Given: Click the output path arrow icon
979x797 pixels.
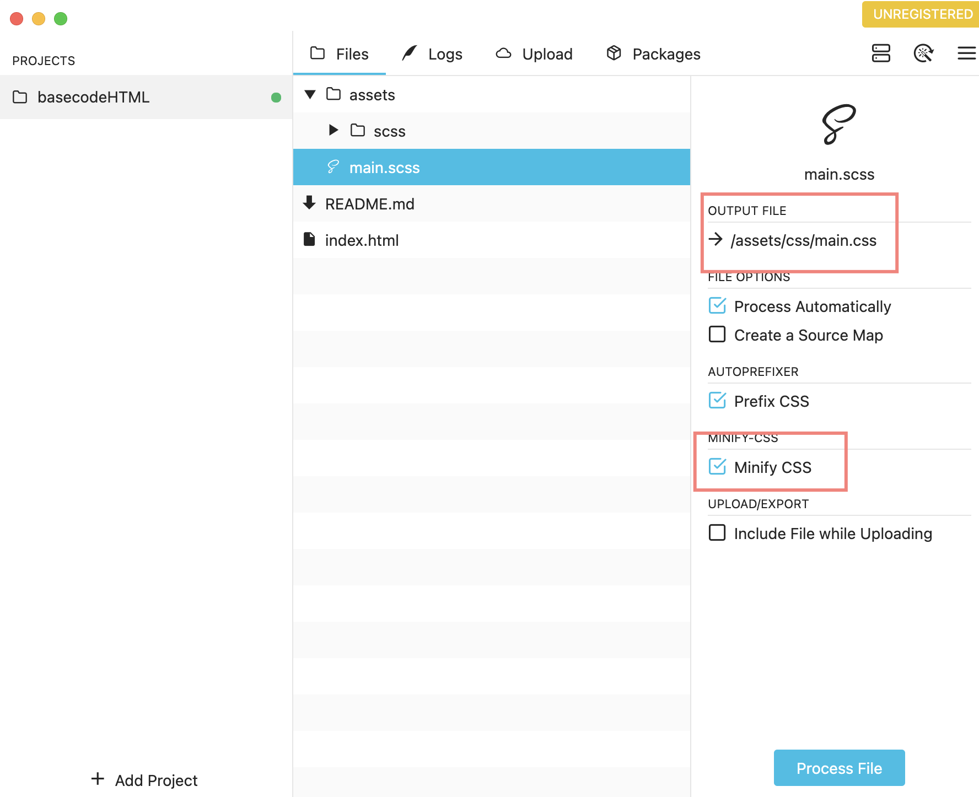Looking at the screenshot, I should 716,239.
